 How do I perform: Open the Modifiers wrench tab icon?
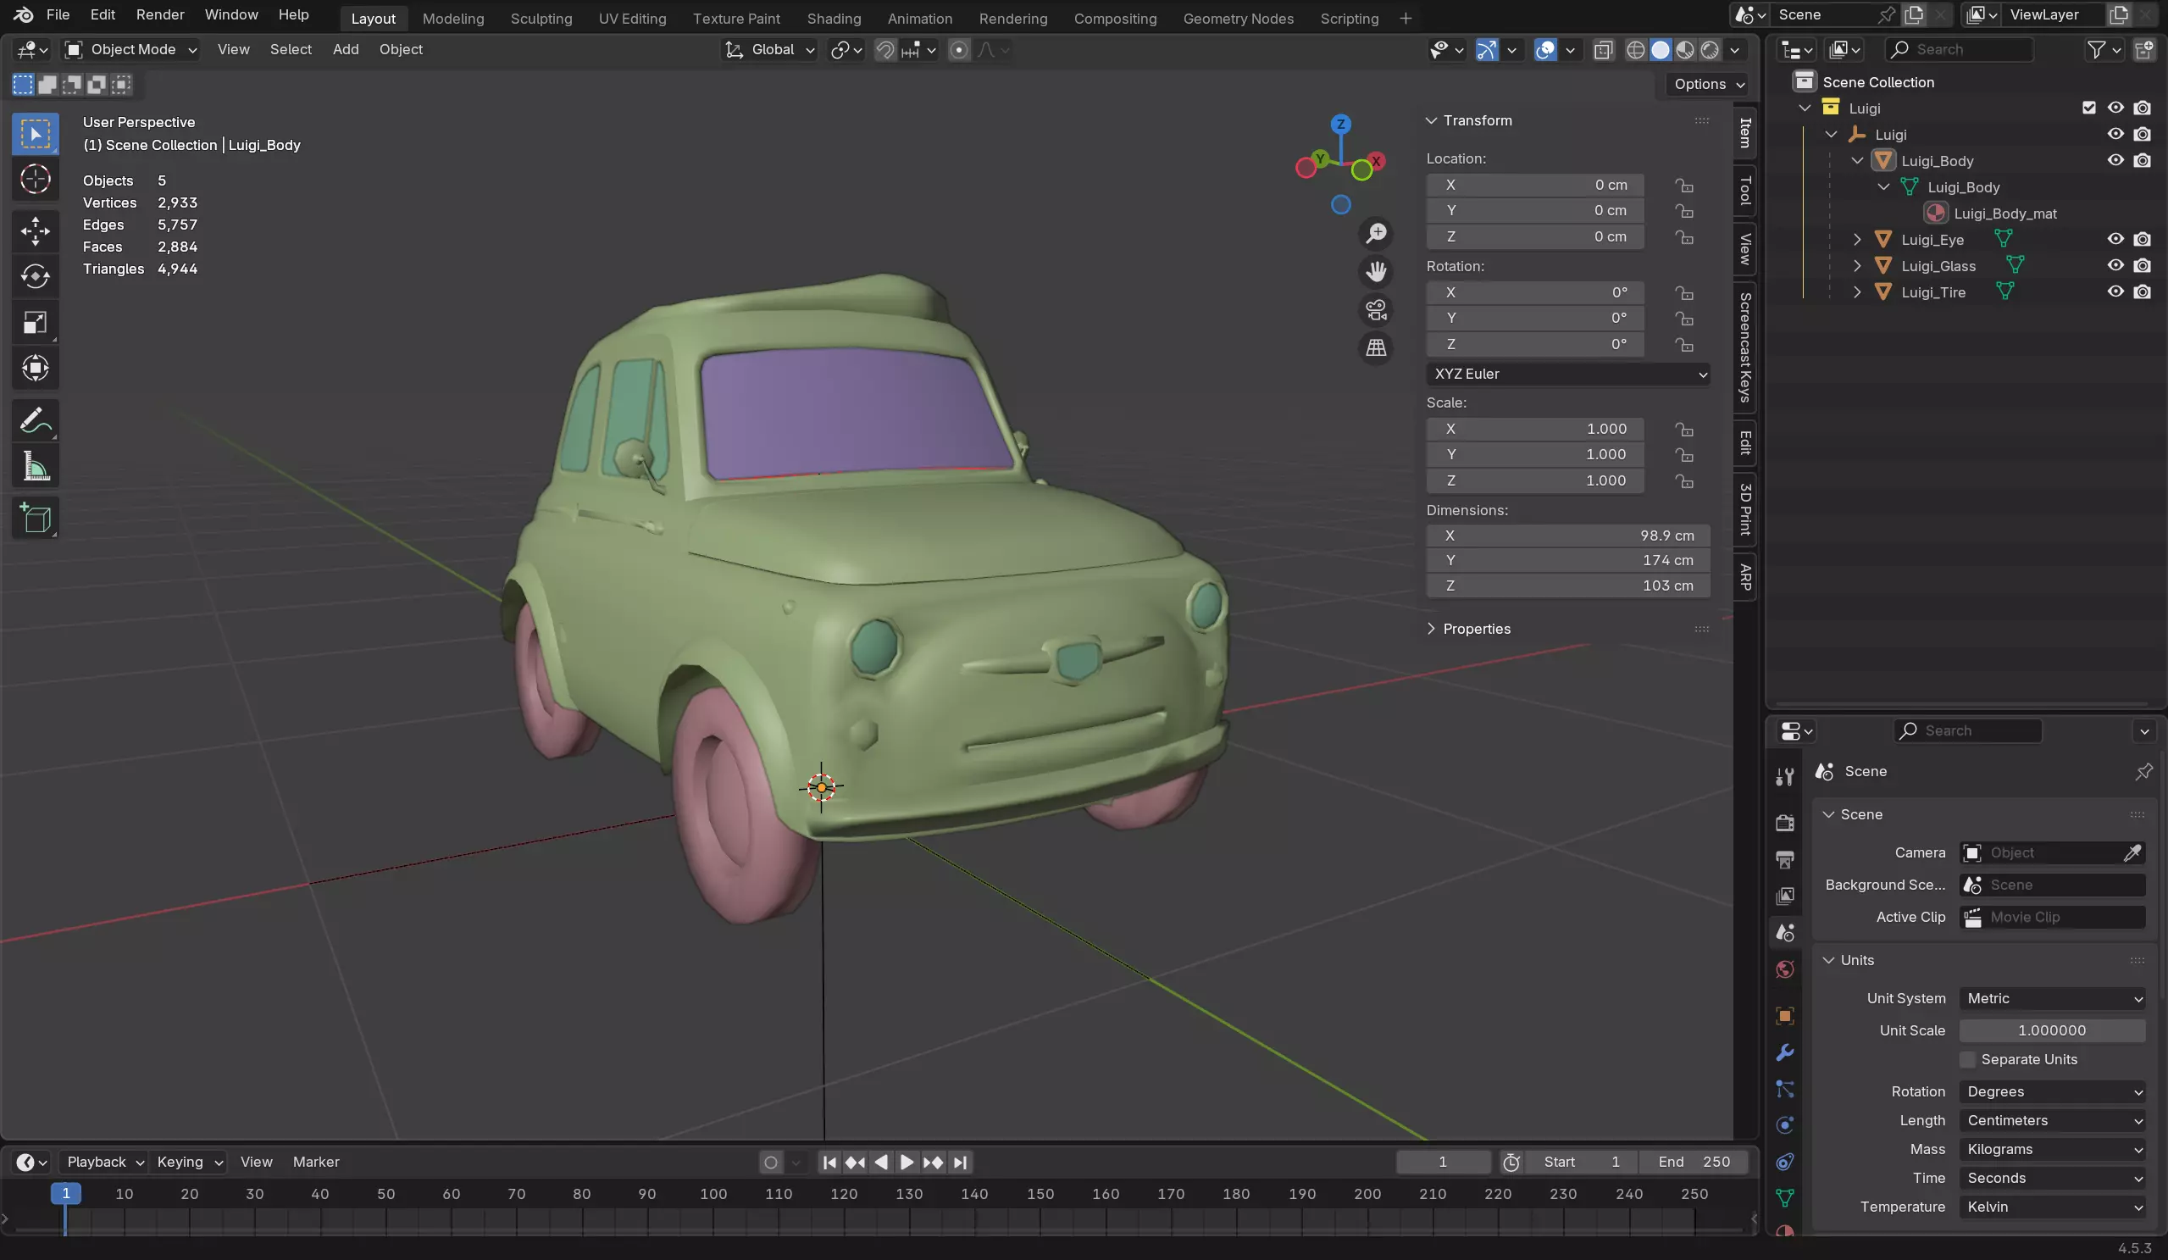[x=1785, y=1052]
